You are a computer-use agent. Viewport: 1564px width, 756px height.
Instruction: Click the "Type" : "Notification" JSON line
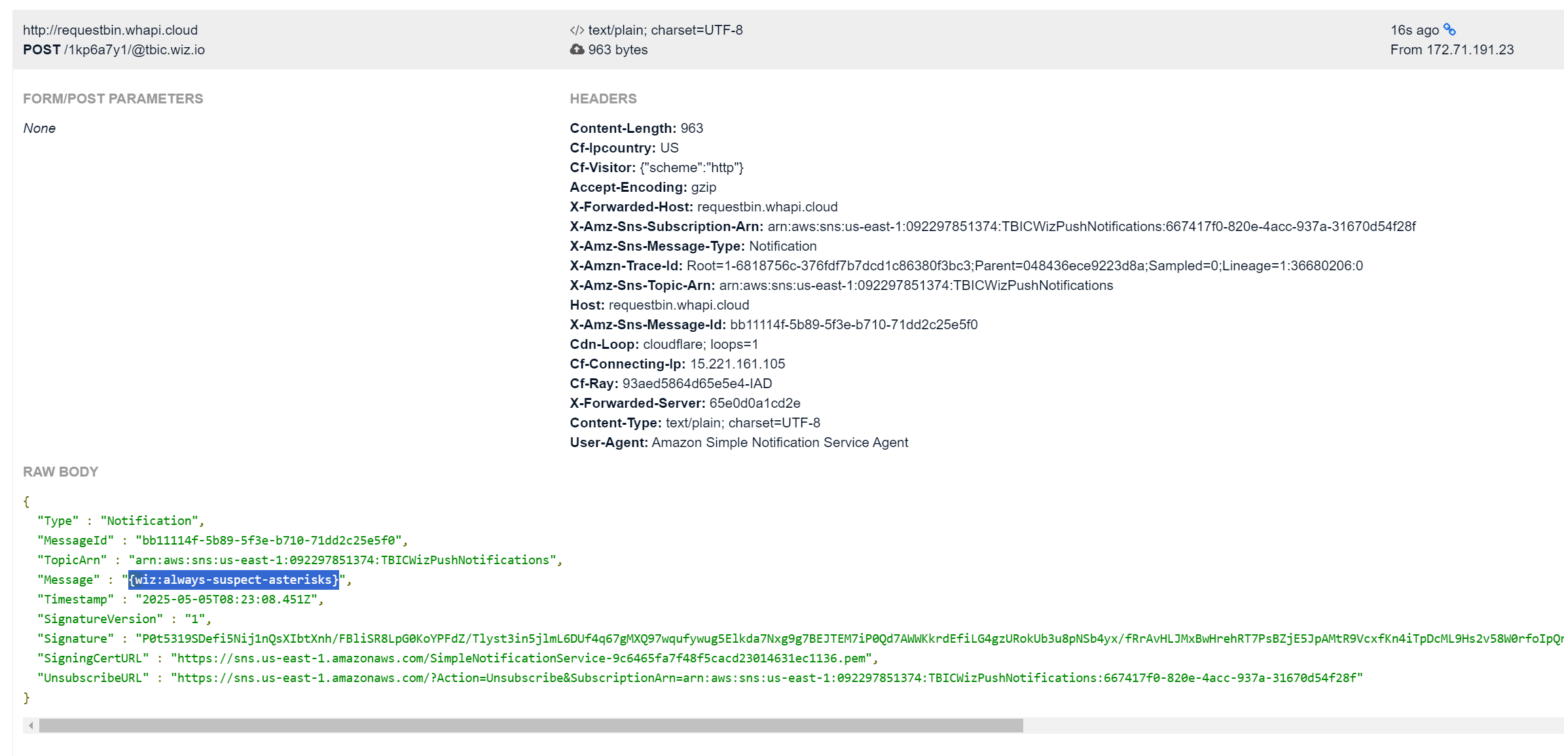(121, 521)
